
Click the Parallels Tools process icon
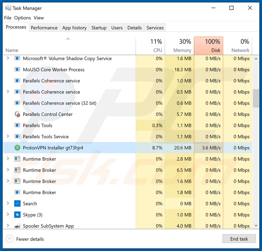click(17, 125)
